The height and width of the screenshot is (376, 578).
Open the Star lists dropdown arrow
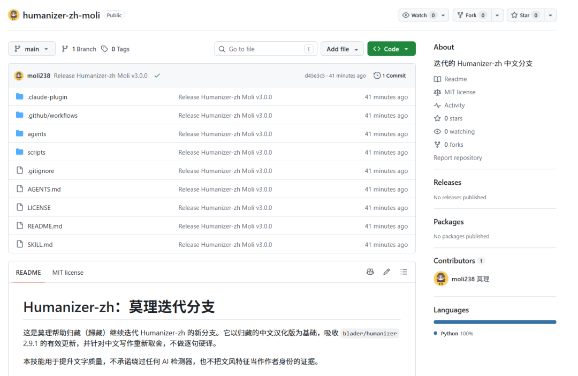(x=550, y=15)
